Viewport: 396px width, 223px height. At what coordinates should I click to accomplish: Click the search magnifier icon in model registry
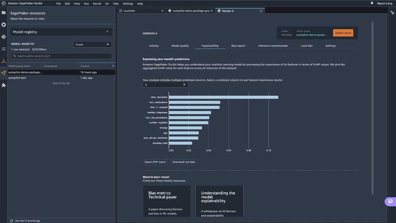(x=14, y=56)
